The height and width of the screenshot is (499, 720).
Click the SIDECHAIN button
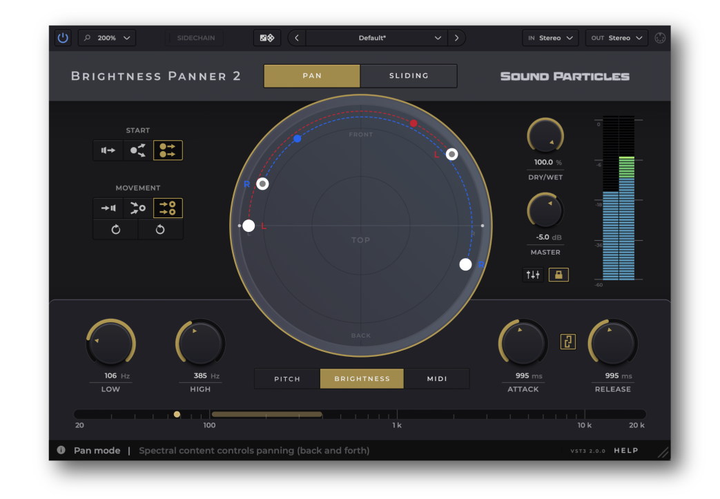pos(195,38)
